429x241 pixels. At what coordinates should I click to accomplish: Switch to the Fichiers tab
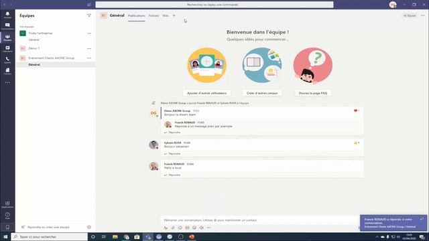(154, 16)
